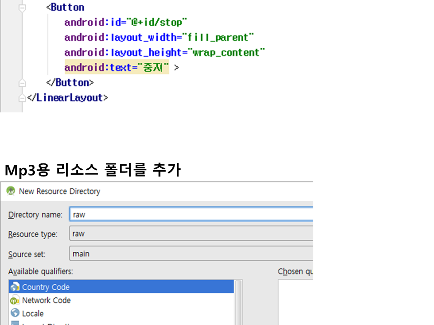Screen dimensions: 434x325
Task: Select Country Code in Available qualifiers
Action: pos(46,287)
